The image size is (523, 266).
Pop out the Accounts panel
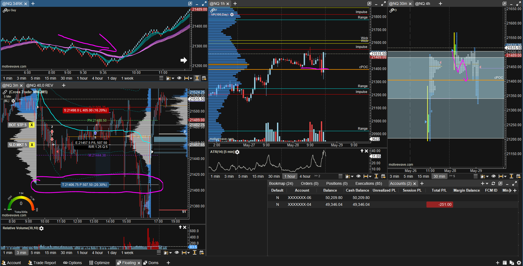pyautogui.click(x=500, y=184)
